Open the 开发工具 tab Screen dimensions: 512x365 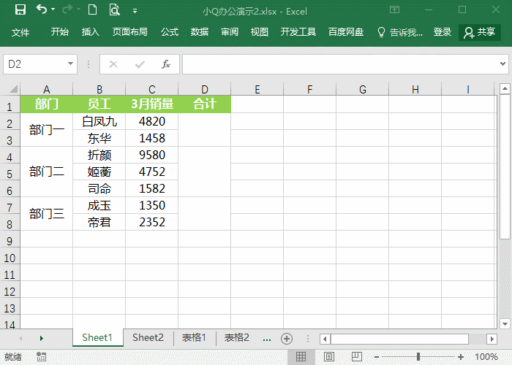[298, 32]
